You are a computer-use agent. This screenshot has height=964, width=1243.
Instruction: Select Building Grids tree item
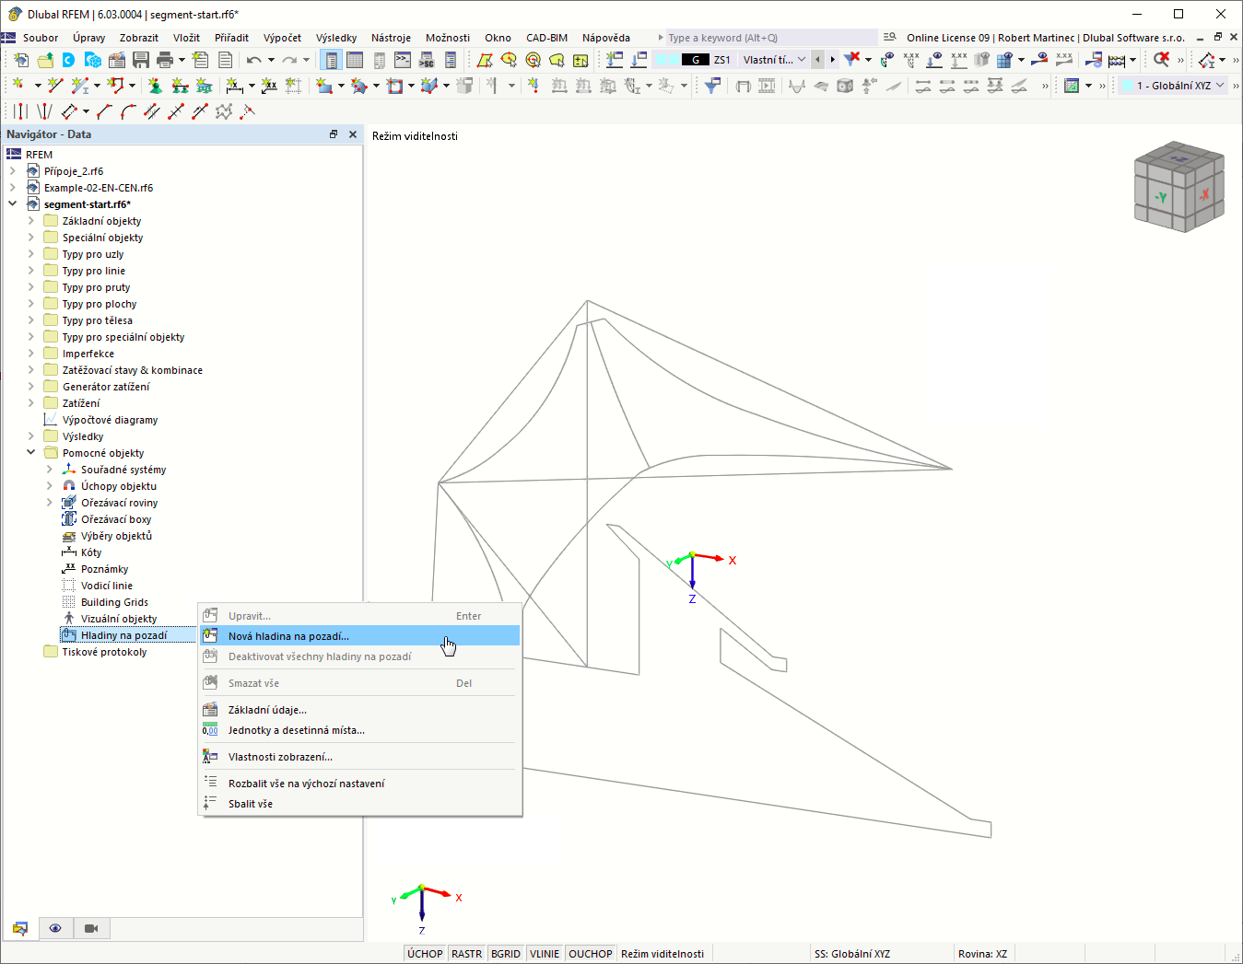pos(114,602)
